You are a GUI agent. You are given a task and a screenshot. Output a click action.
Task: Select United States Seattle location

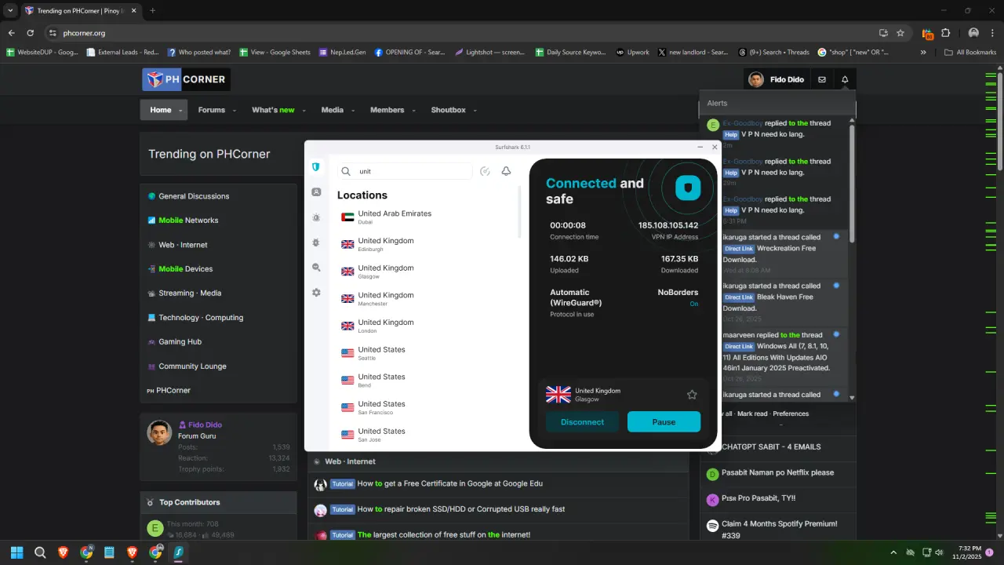point(427,353)
